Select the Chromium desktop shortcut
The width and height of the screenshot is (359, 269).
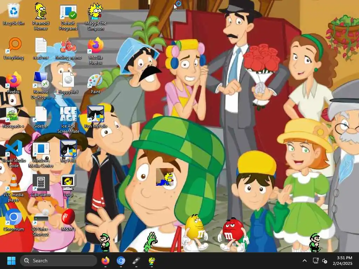pos(14,220)
